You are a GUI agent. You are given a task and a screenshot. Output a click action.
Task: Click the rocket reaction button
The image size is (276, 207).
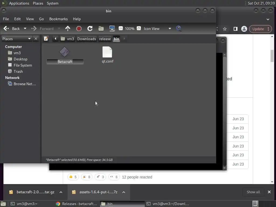pos(100,177)
